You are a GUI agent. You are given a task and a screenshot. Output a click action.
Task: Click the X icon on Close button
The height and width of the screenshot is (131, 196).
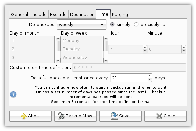(159, 116)
